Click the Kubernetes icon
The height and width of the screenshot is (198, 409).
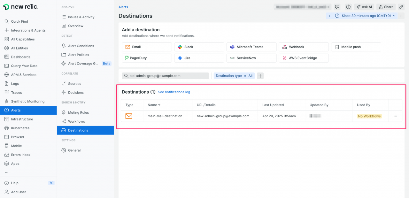tap(7, 128)
